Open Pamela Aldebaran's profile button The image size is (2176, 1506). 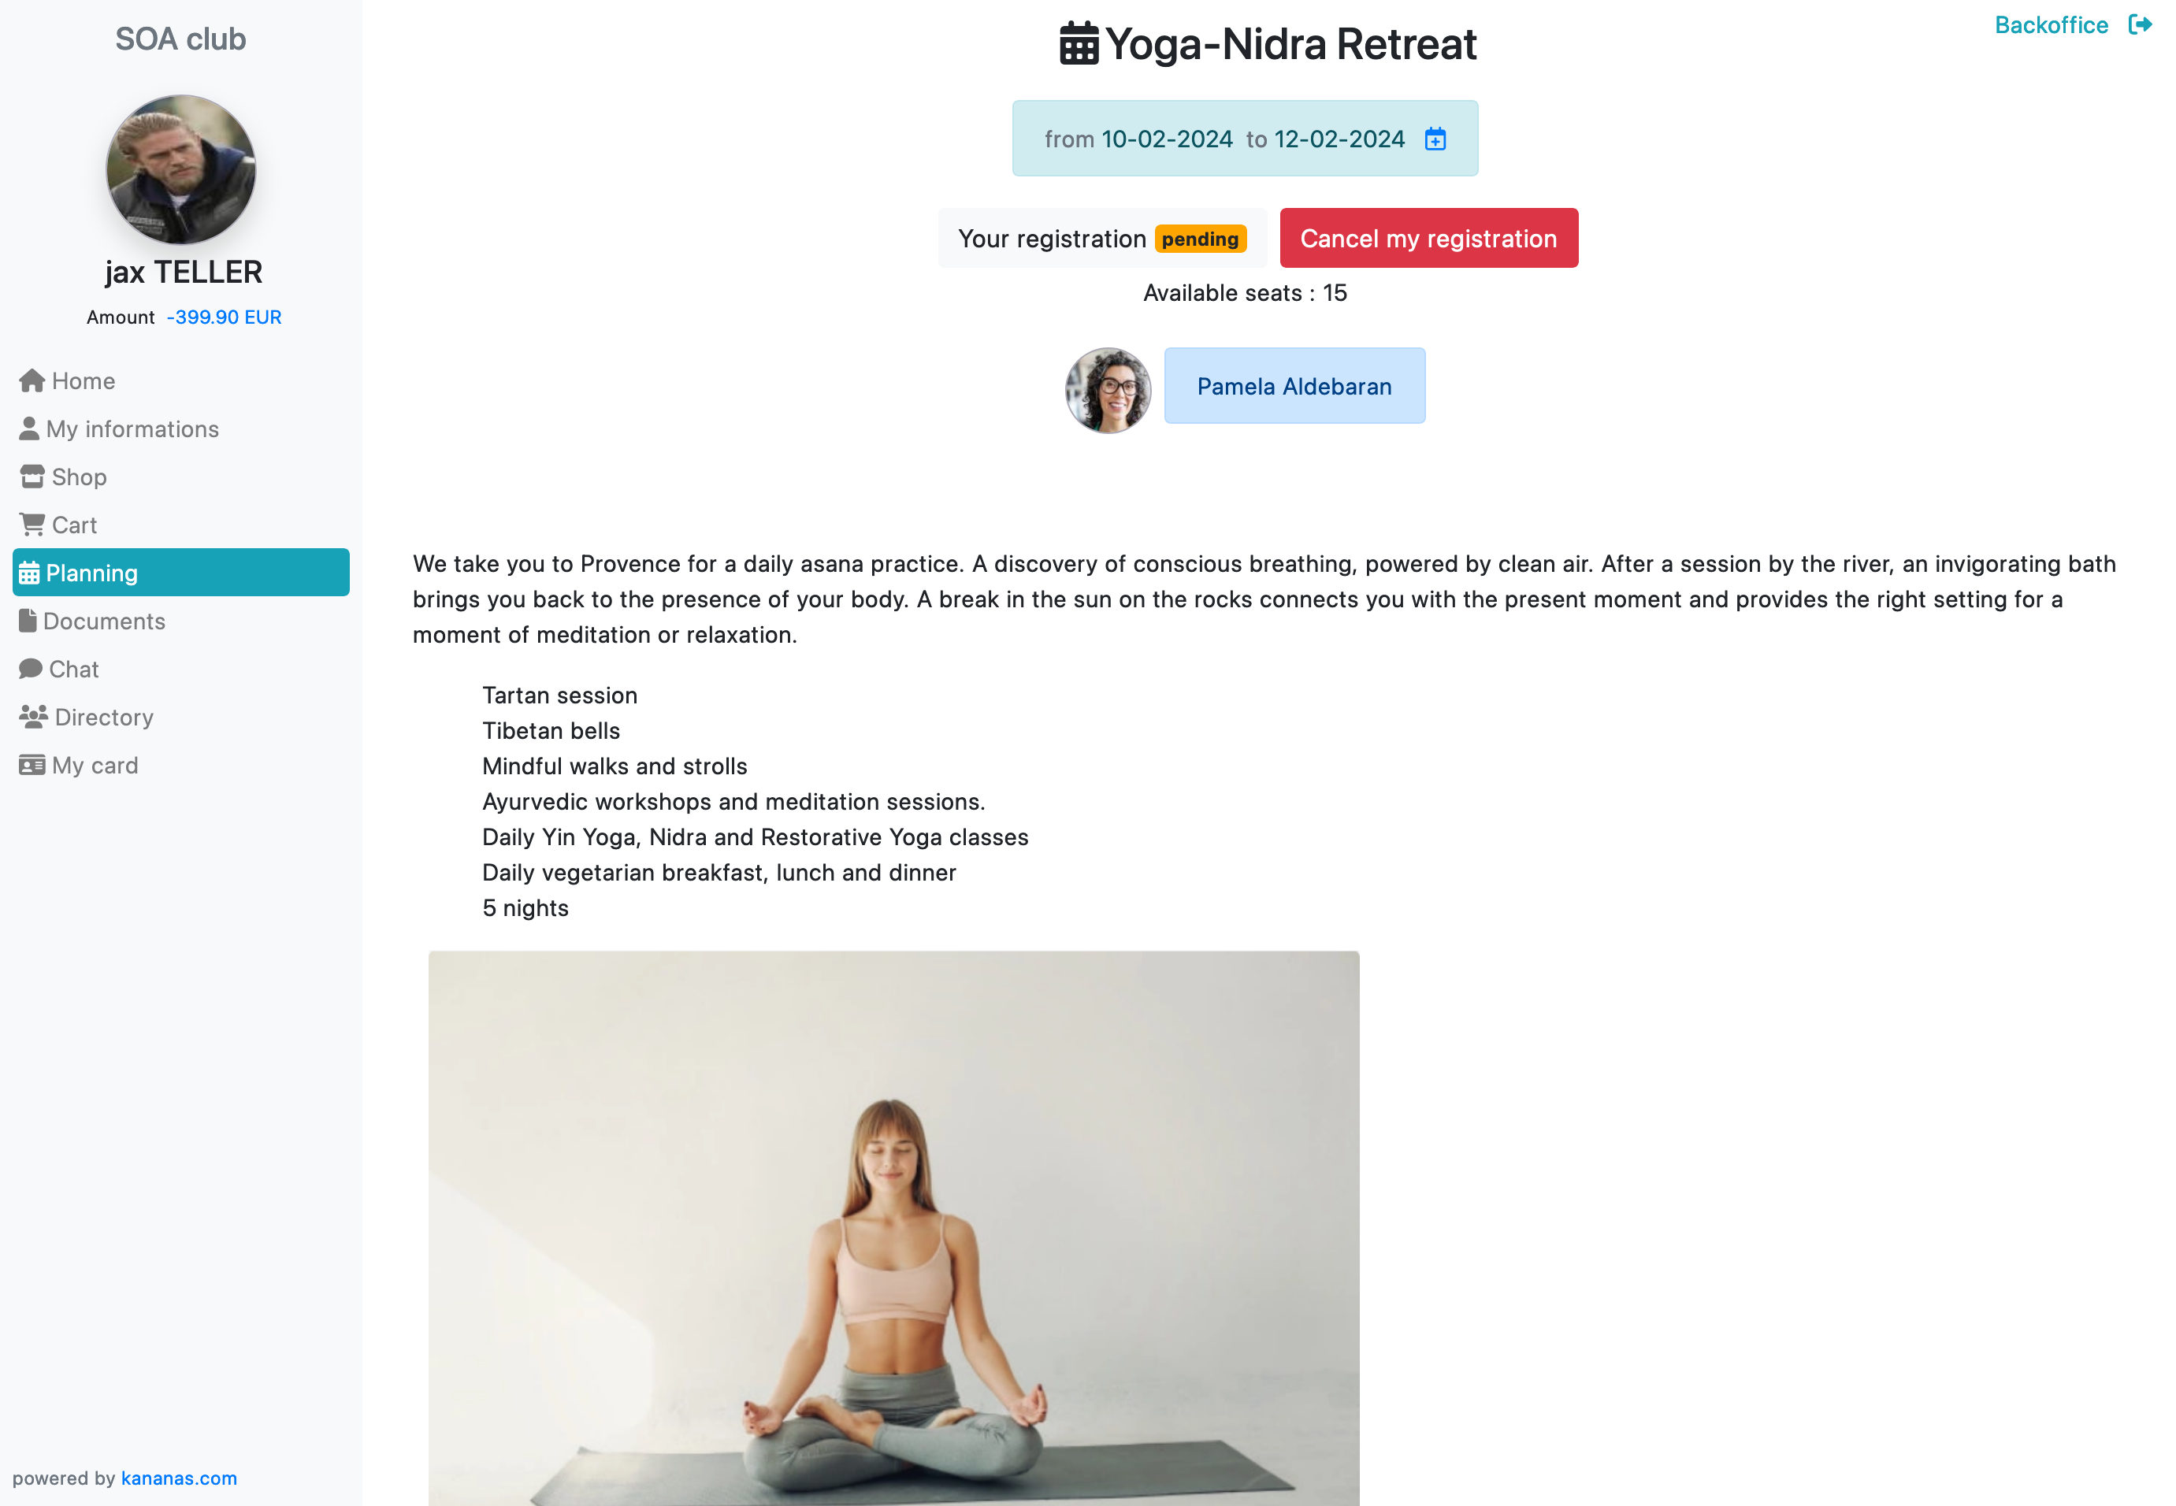1294,386
